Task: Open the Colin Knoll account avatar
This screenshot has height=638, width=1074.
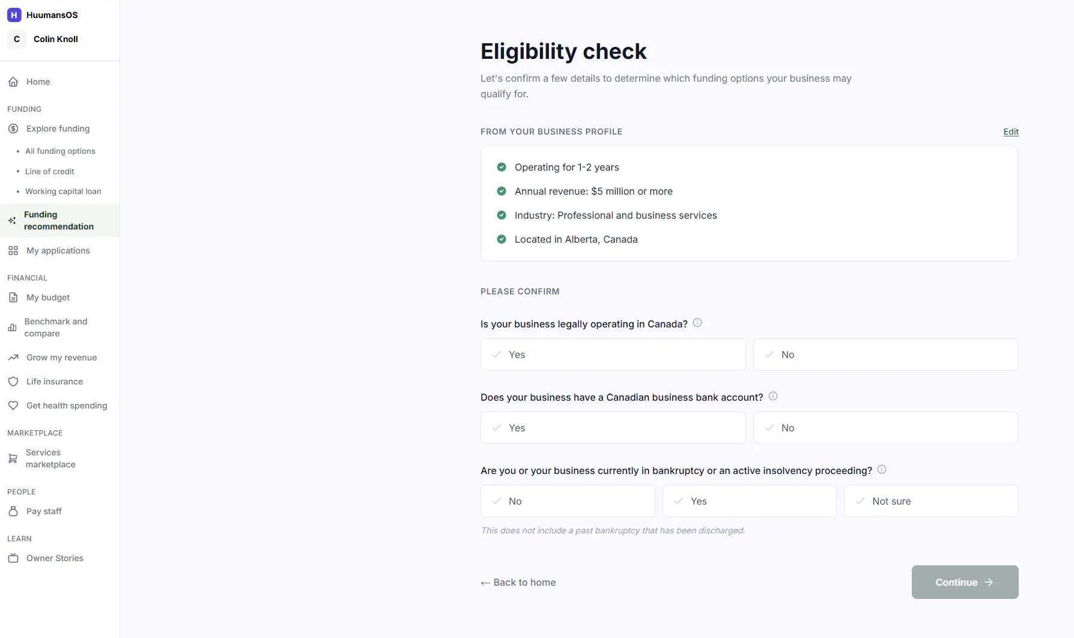Action: click(x=17, y=39)
